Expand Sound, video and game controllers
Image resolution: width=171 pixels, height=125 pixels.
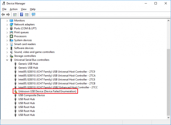pyautogui.click(x=7, y=52)
